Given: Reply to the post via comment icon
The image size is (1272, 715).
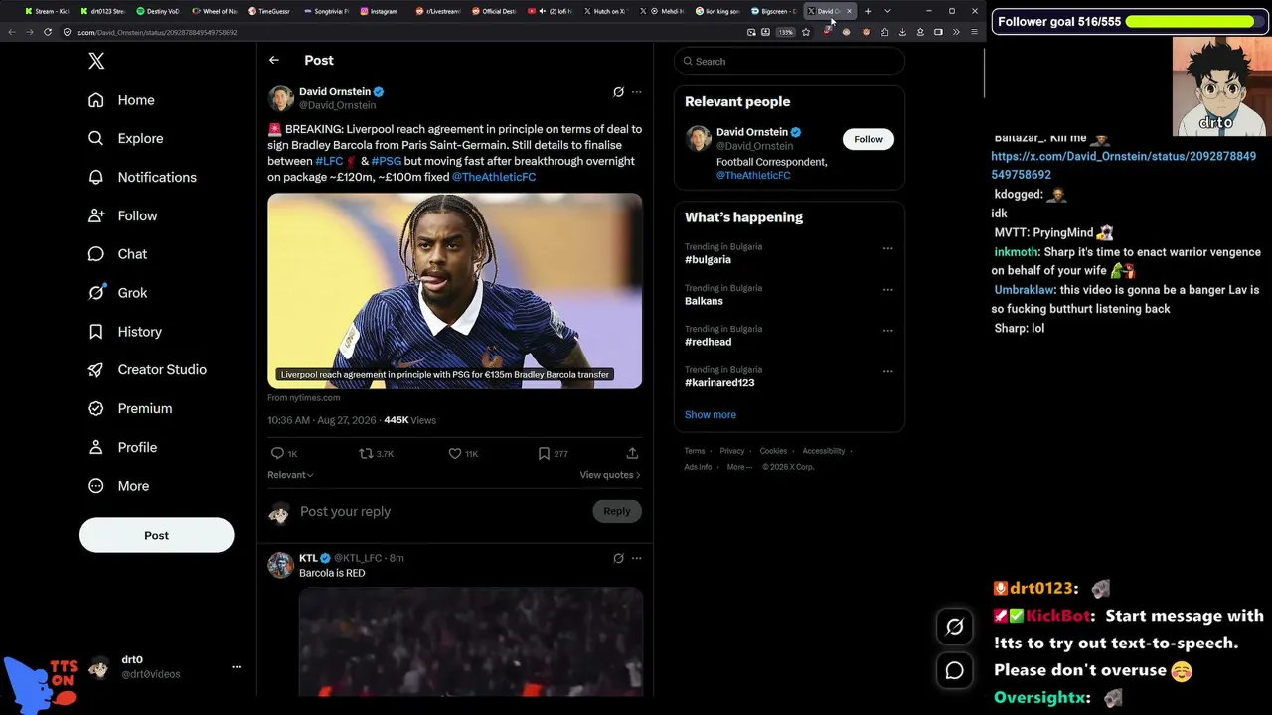Looking at the screenshot, I should point(277,453).
